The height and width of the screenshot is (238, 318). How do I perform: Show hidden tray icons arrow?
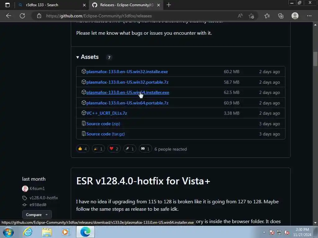click(x=264, y=232)
